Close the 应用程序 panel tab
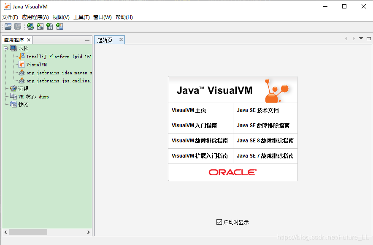This screenshot has width=373, height=245. coord(29,40)
